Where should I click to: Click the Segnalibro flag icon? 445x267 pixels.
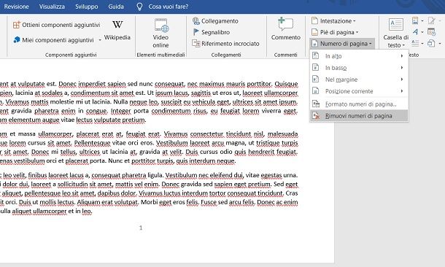click(196, 32)
